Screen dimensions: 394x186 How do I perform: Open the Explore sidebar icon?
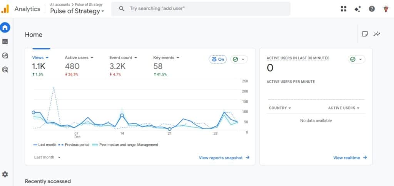5,56
